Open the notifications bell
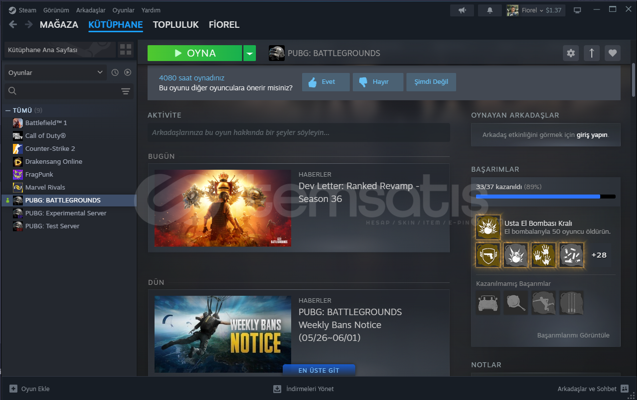This screenshot has width=637, height=400. pyautogui.click(x=490, y=10)
